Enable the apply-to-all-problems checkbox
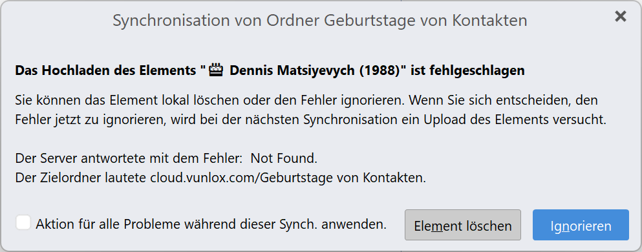642x252 pixels. tap(23, 224)
